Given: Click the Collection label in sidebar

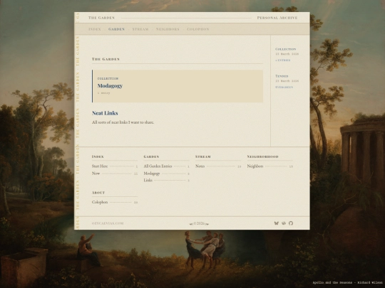Looking at the screenshot, I should point(286,49).
